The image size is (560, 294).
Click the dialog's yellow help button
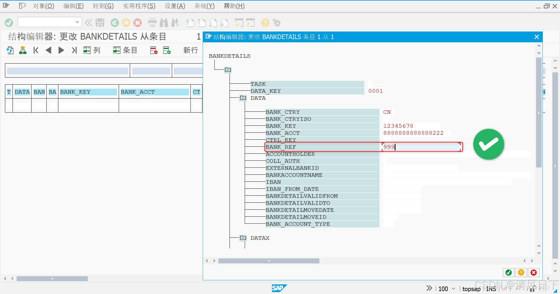521,272
